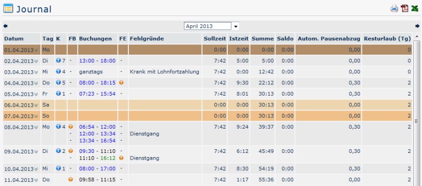Image resolution: width=422 pixels, height=186 pixels.
Task: Open booking 13:00 - 18:00
Action: (97, 61)
